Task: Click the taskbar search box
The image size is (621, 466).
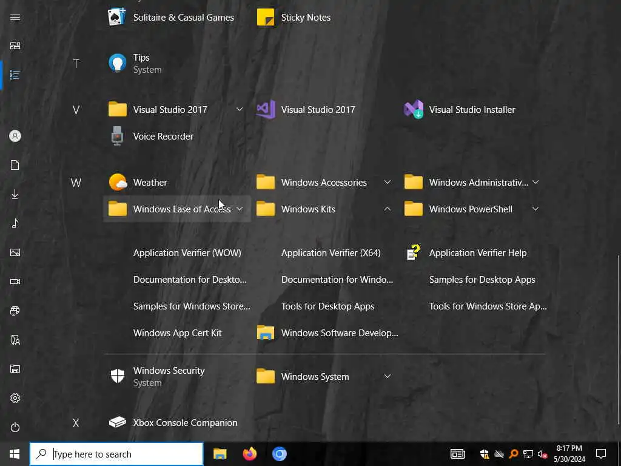Action: tap(116, 454)
